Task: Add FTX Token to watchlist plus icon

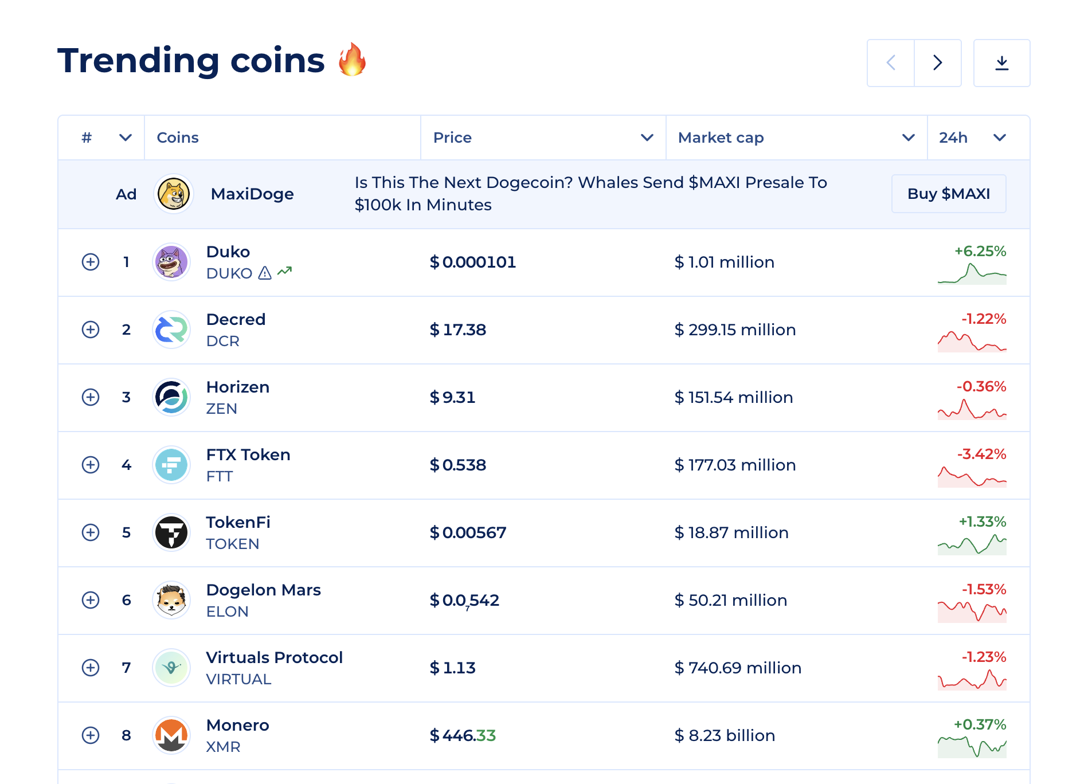Action: point(91,465)
